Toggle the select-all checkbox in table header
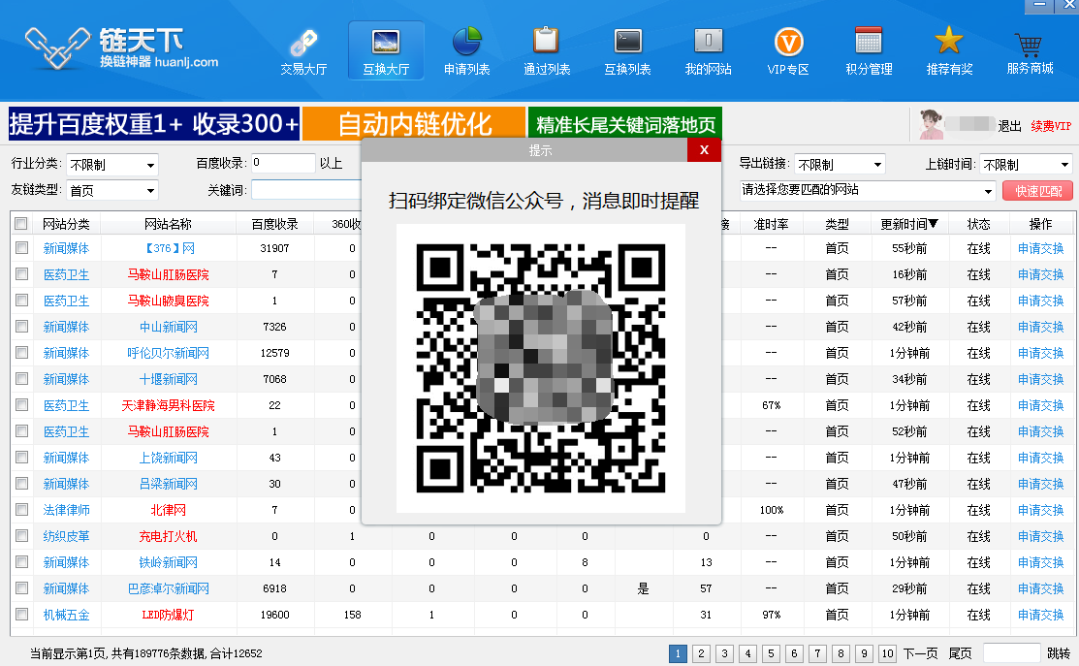 21,224
